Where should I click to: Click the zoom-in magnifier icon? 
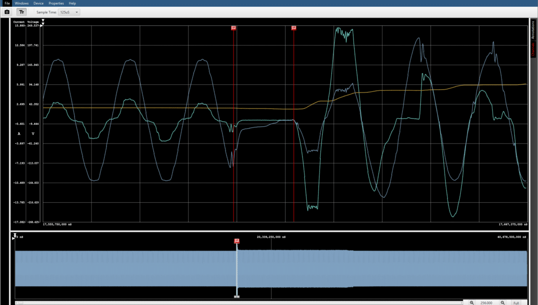(x=471, y=303)
